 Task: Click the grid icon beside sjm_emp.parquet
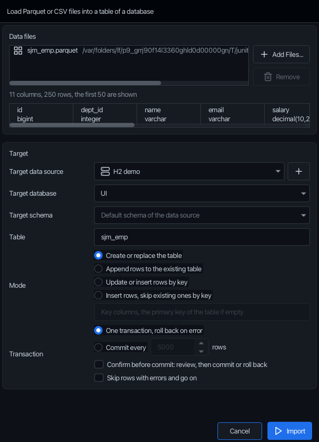(x=18, y=51)
